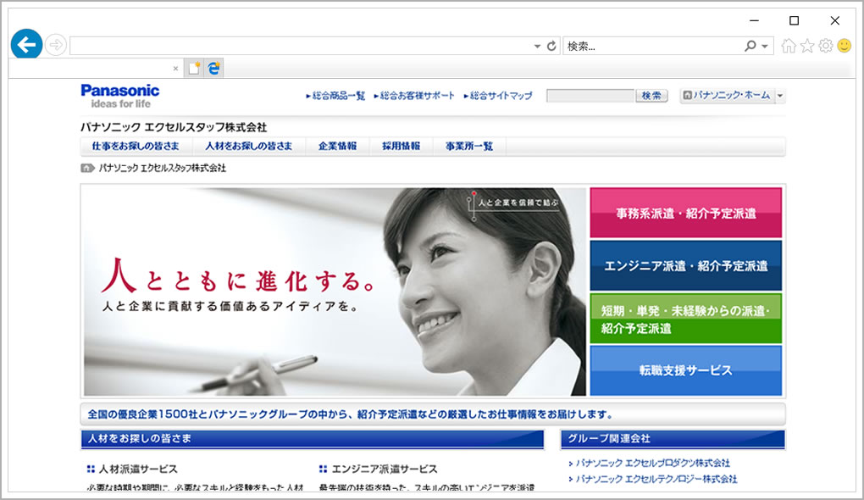Click the forward navigation arrow

56,45
